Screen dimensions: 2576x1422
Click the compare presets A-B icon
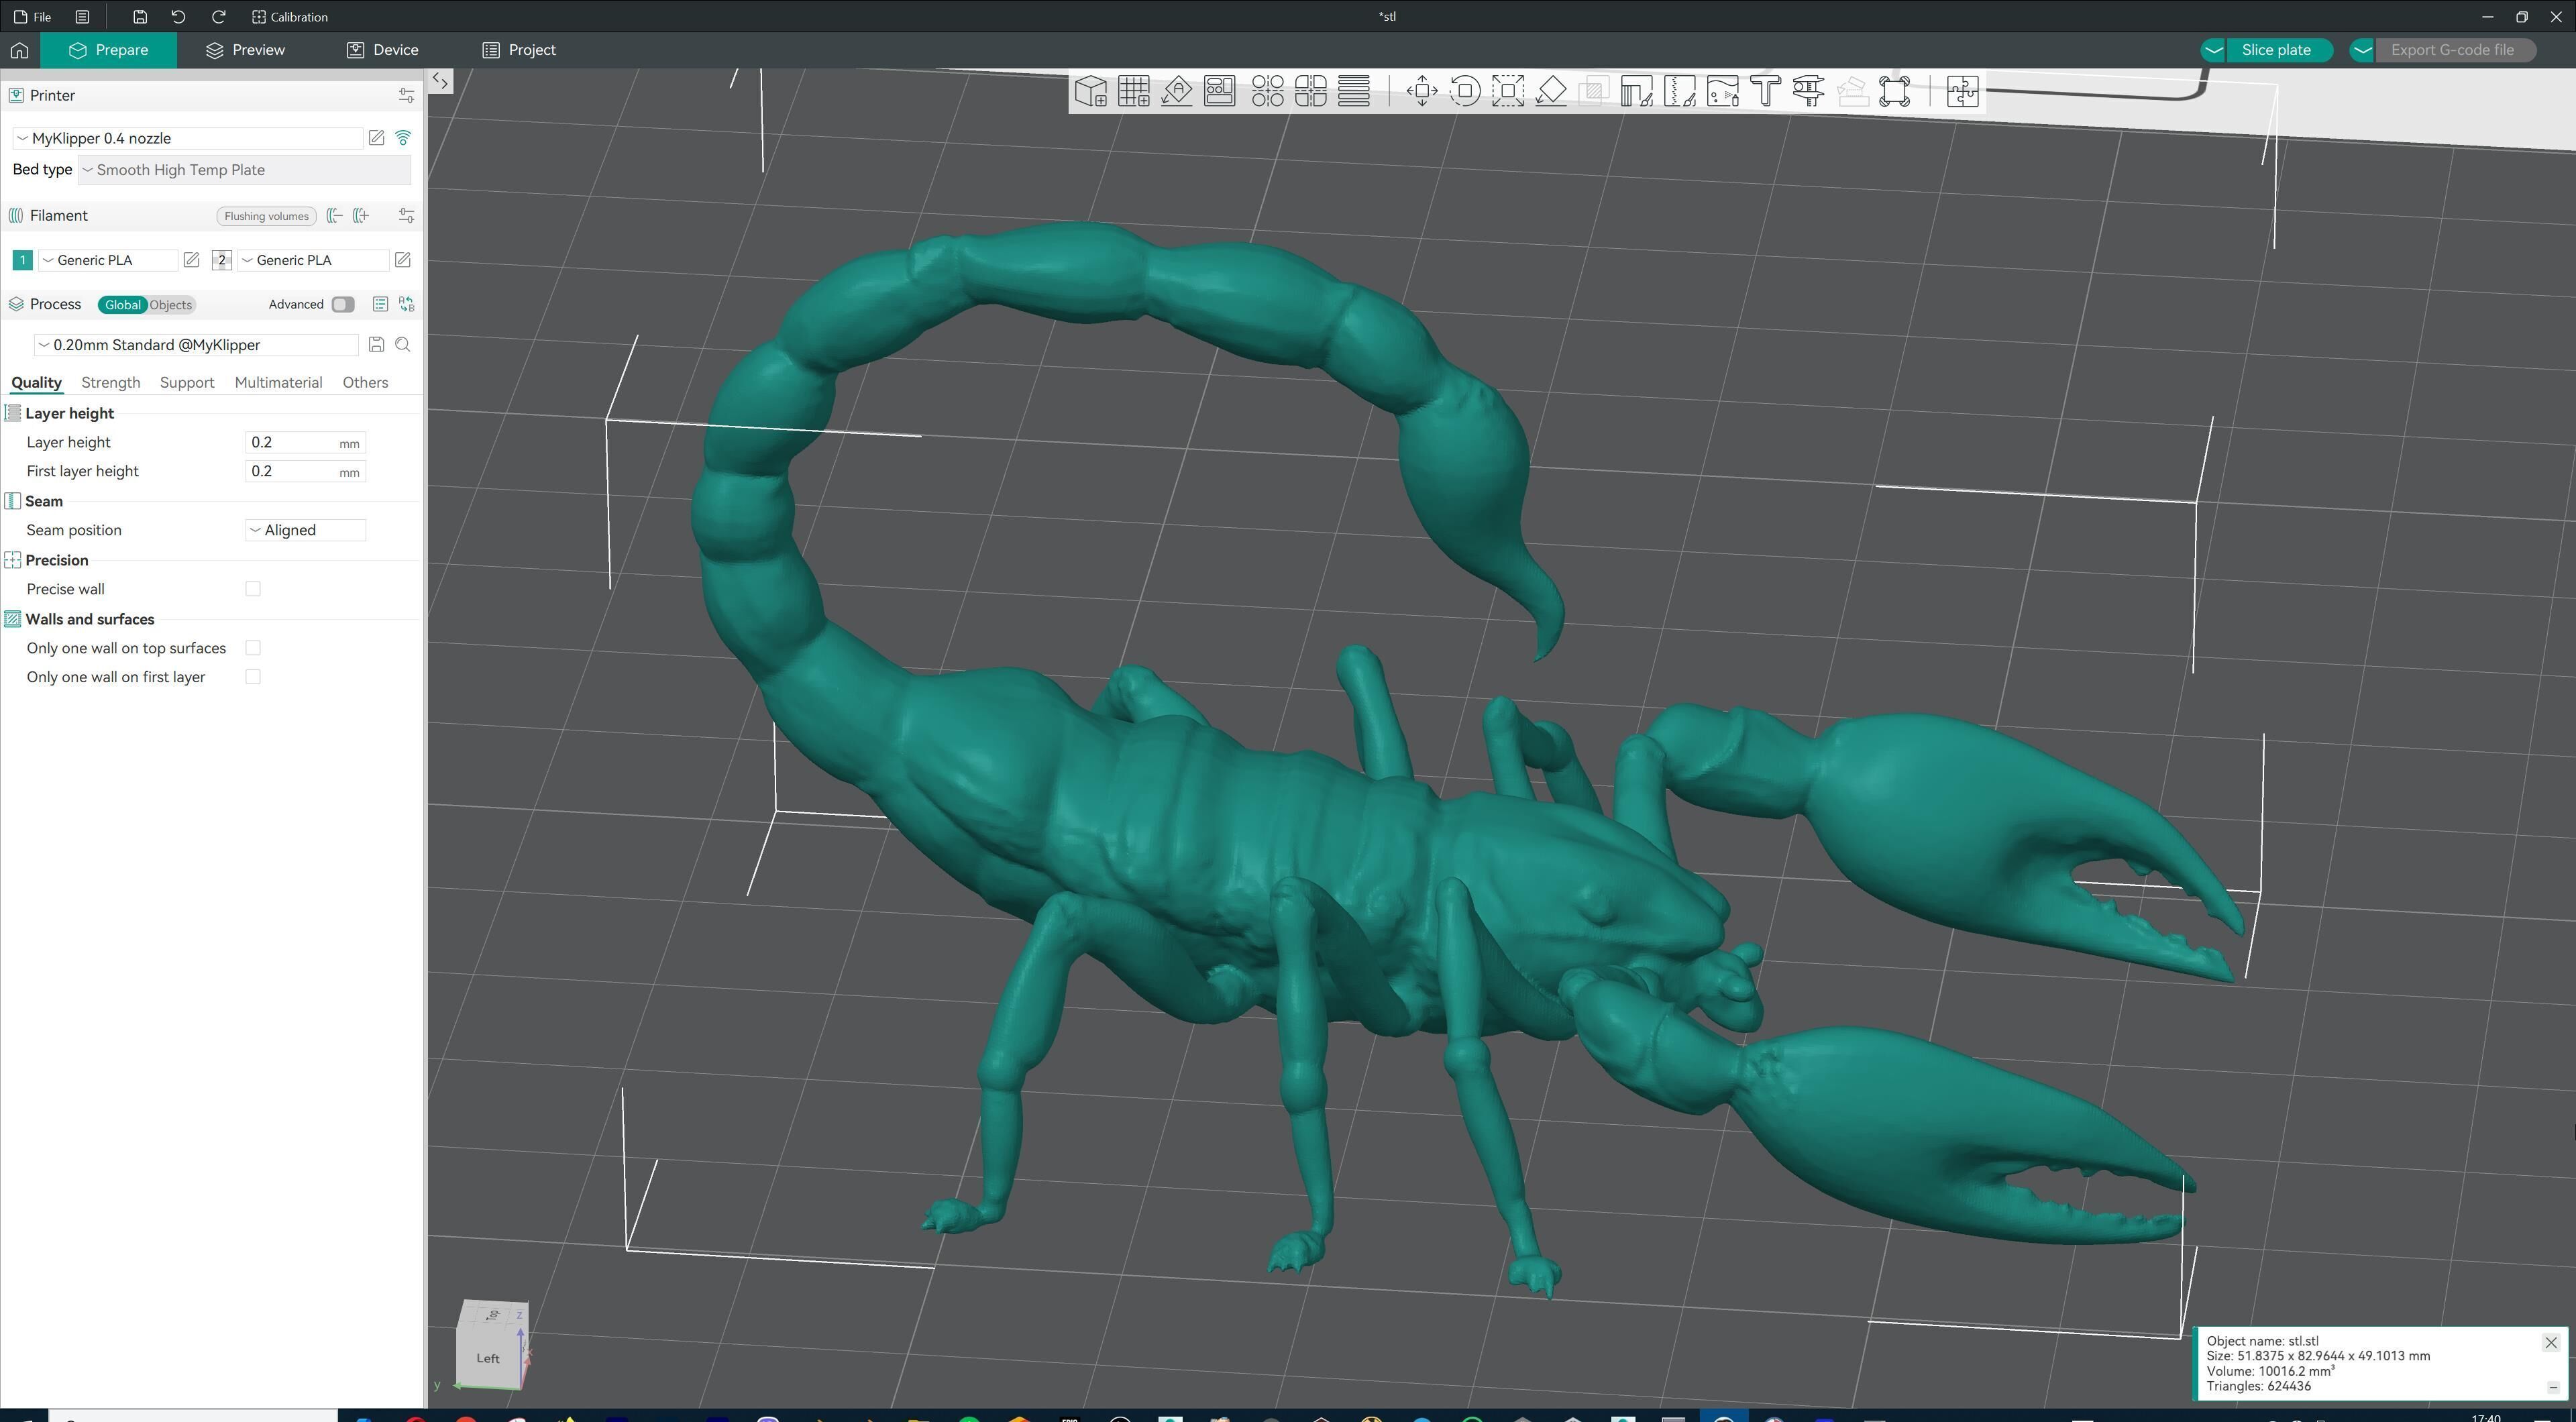pyautogui.click(x=406, y=305)
